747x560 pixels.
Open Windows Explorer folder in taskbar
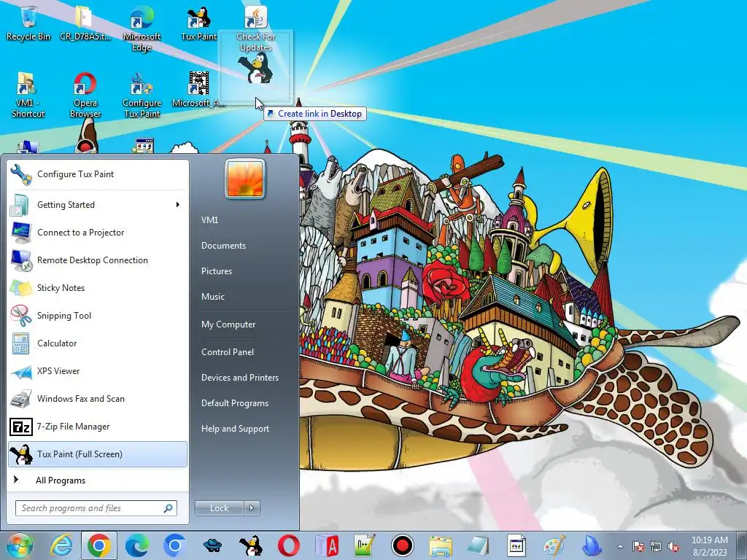click(x=441, y=545)
